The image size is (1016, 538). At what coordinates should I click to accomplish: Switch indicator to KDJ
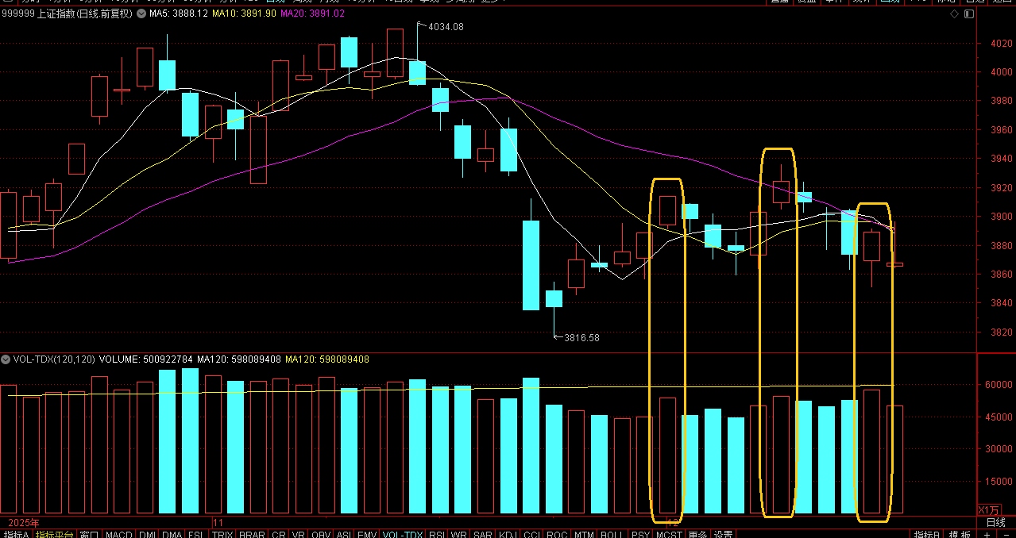pyautogui.click(x=508, y=534)
